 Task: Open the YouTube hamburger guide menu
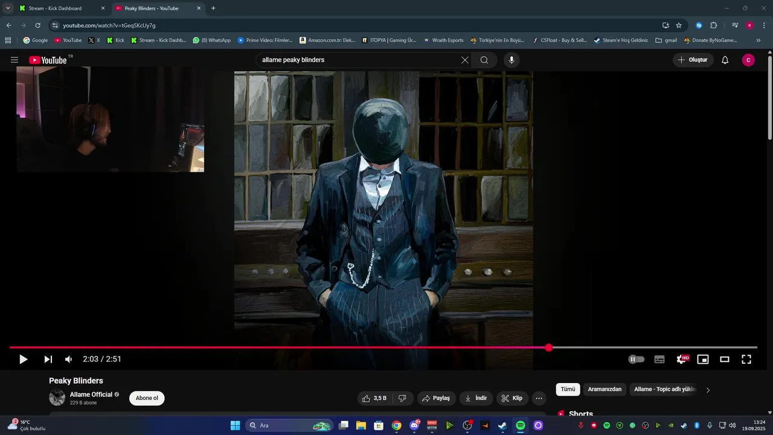click(x=14, y=60)
